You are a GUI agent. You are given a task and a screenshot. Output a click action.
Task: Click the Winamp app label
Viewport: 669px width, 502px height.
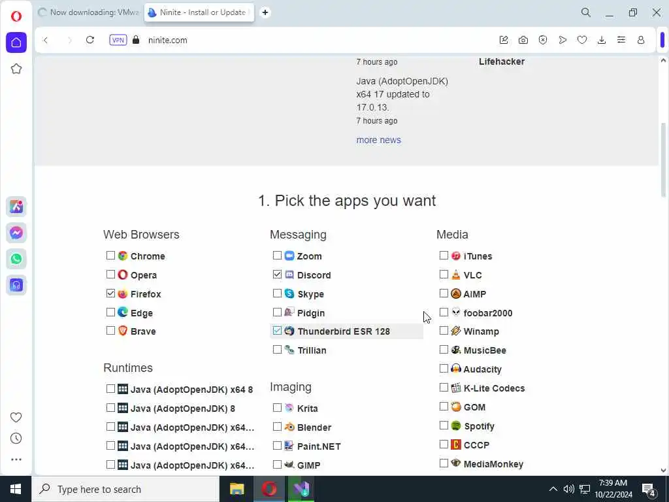coord(481,331)
